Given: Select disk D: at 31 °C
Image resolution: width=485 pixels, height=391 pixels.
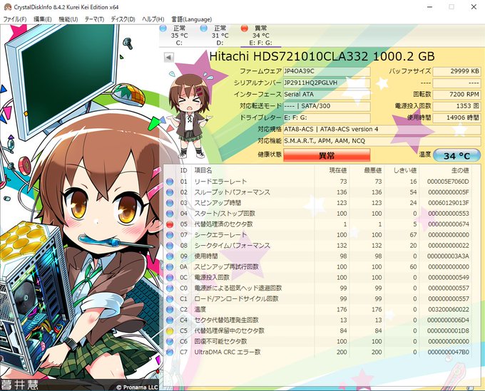Looking at the screenshot, I should [x=220, y=36].
